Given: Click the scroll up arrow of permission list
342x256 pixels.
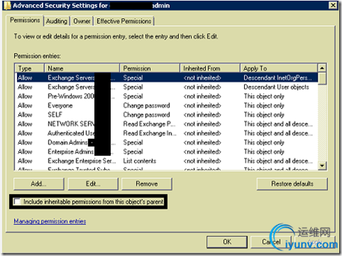Looking at the screenshot, I should point(322,68).
